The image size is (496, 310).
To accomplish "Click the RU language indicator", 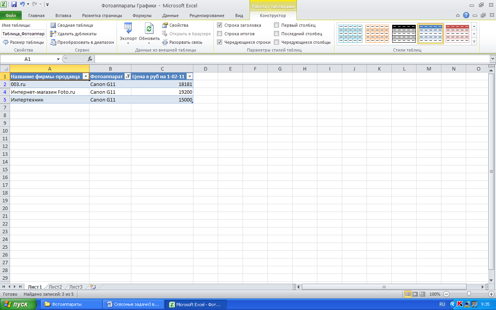I will click(x=443, y=304).
